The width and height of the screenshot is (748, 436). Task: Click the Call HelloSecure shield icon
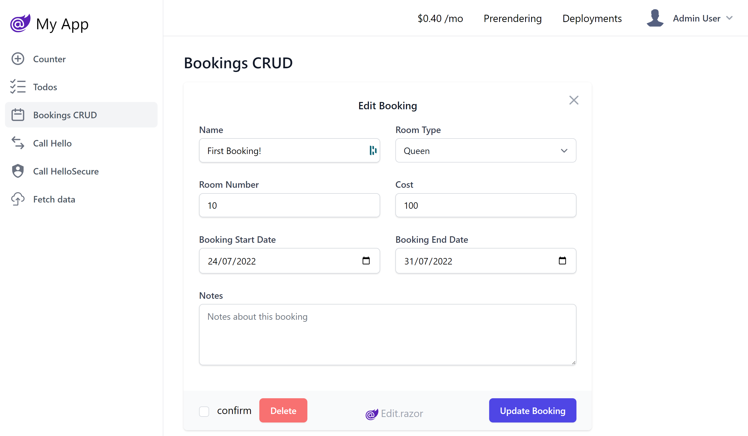pyautogui.click(x=18, y=171)
